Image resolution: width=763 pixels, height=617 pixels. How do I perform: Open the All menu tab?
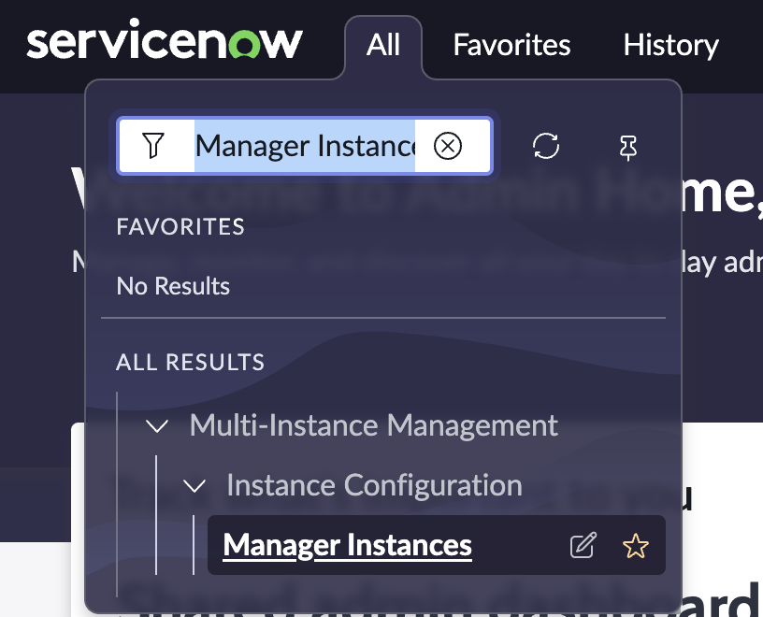[383, 45]
